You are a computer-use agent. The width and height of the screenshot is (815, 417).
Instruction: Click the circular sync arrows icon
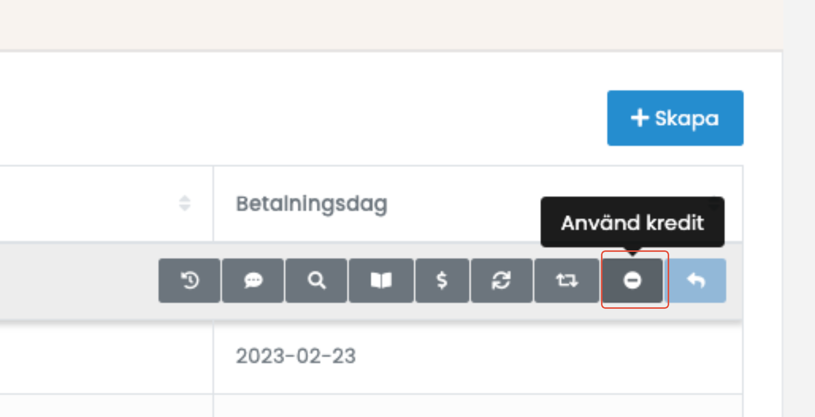pyautogui.click(x=502, y=281)
